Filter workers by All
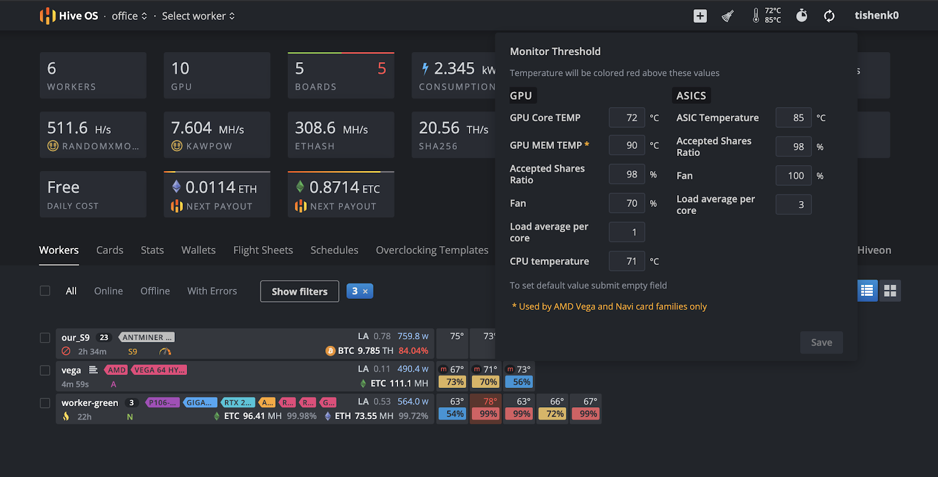This screenshot has height=477, width=938. [x=71, y=291]
